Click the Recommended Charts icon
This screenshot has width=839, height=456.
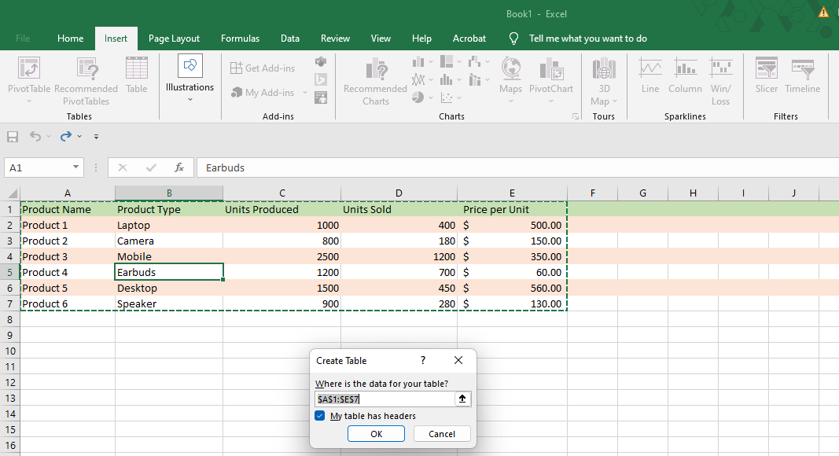[375, 69]
